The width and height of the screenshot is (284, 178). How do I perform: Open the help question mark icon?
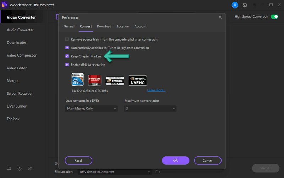(x=20, y=168)
